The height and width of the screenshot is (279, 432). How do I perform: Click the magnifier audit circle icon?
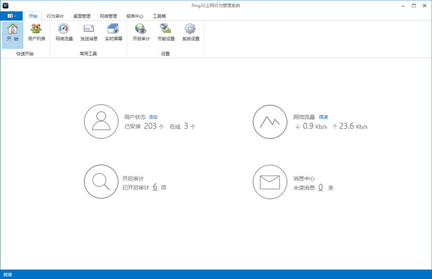(101, 181)
